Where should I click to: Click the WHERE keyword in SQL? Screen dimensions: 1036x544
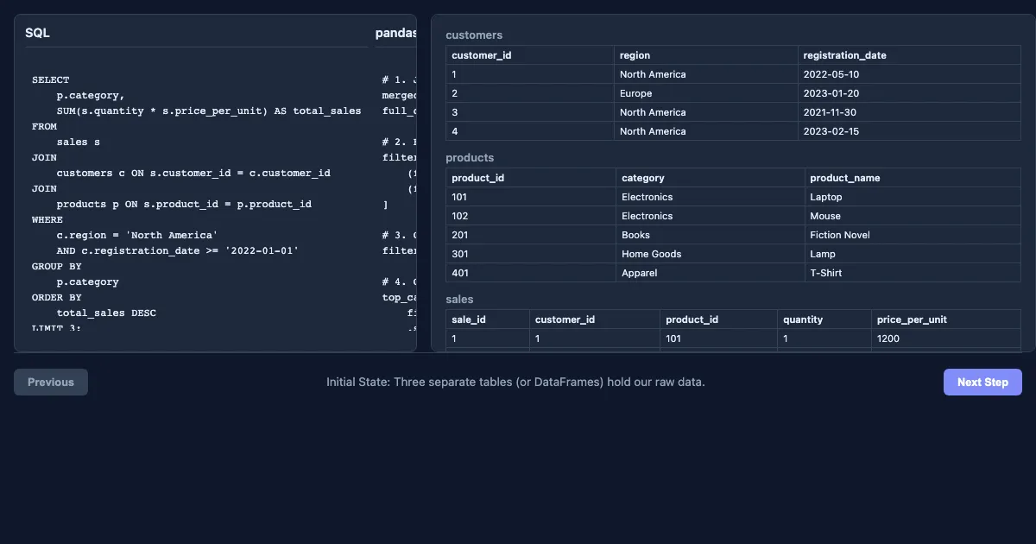coord(47,219)
